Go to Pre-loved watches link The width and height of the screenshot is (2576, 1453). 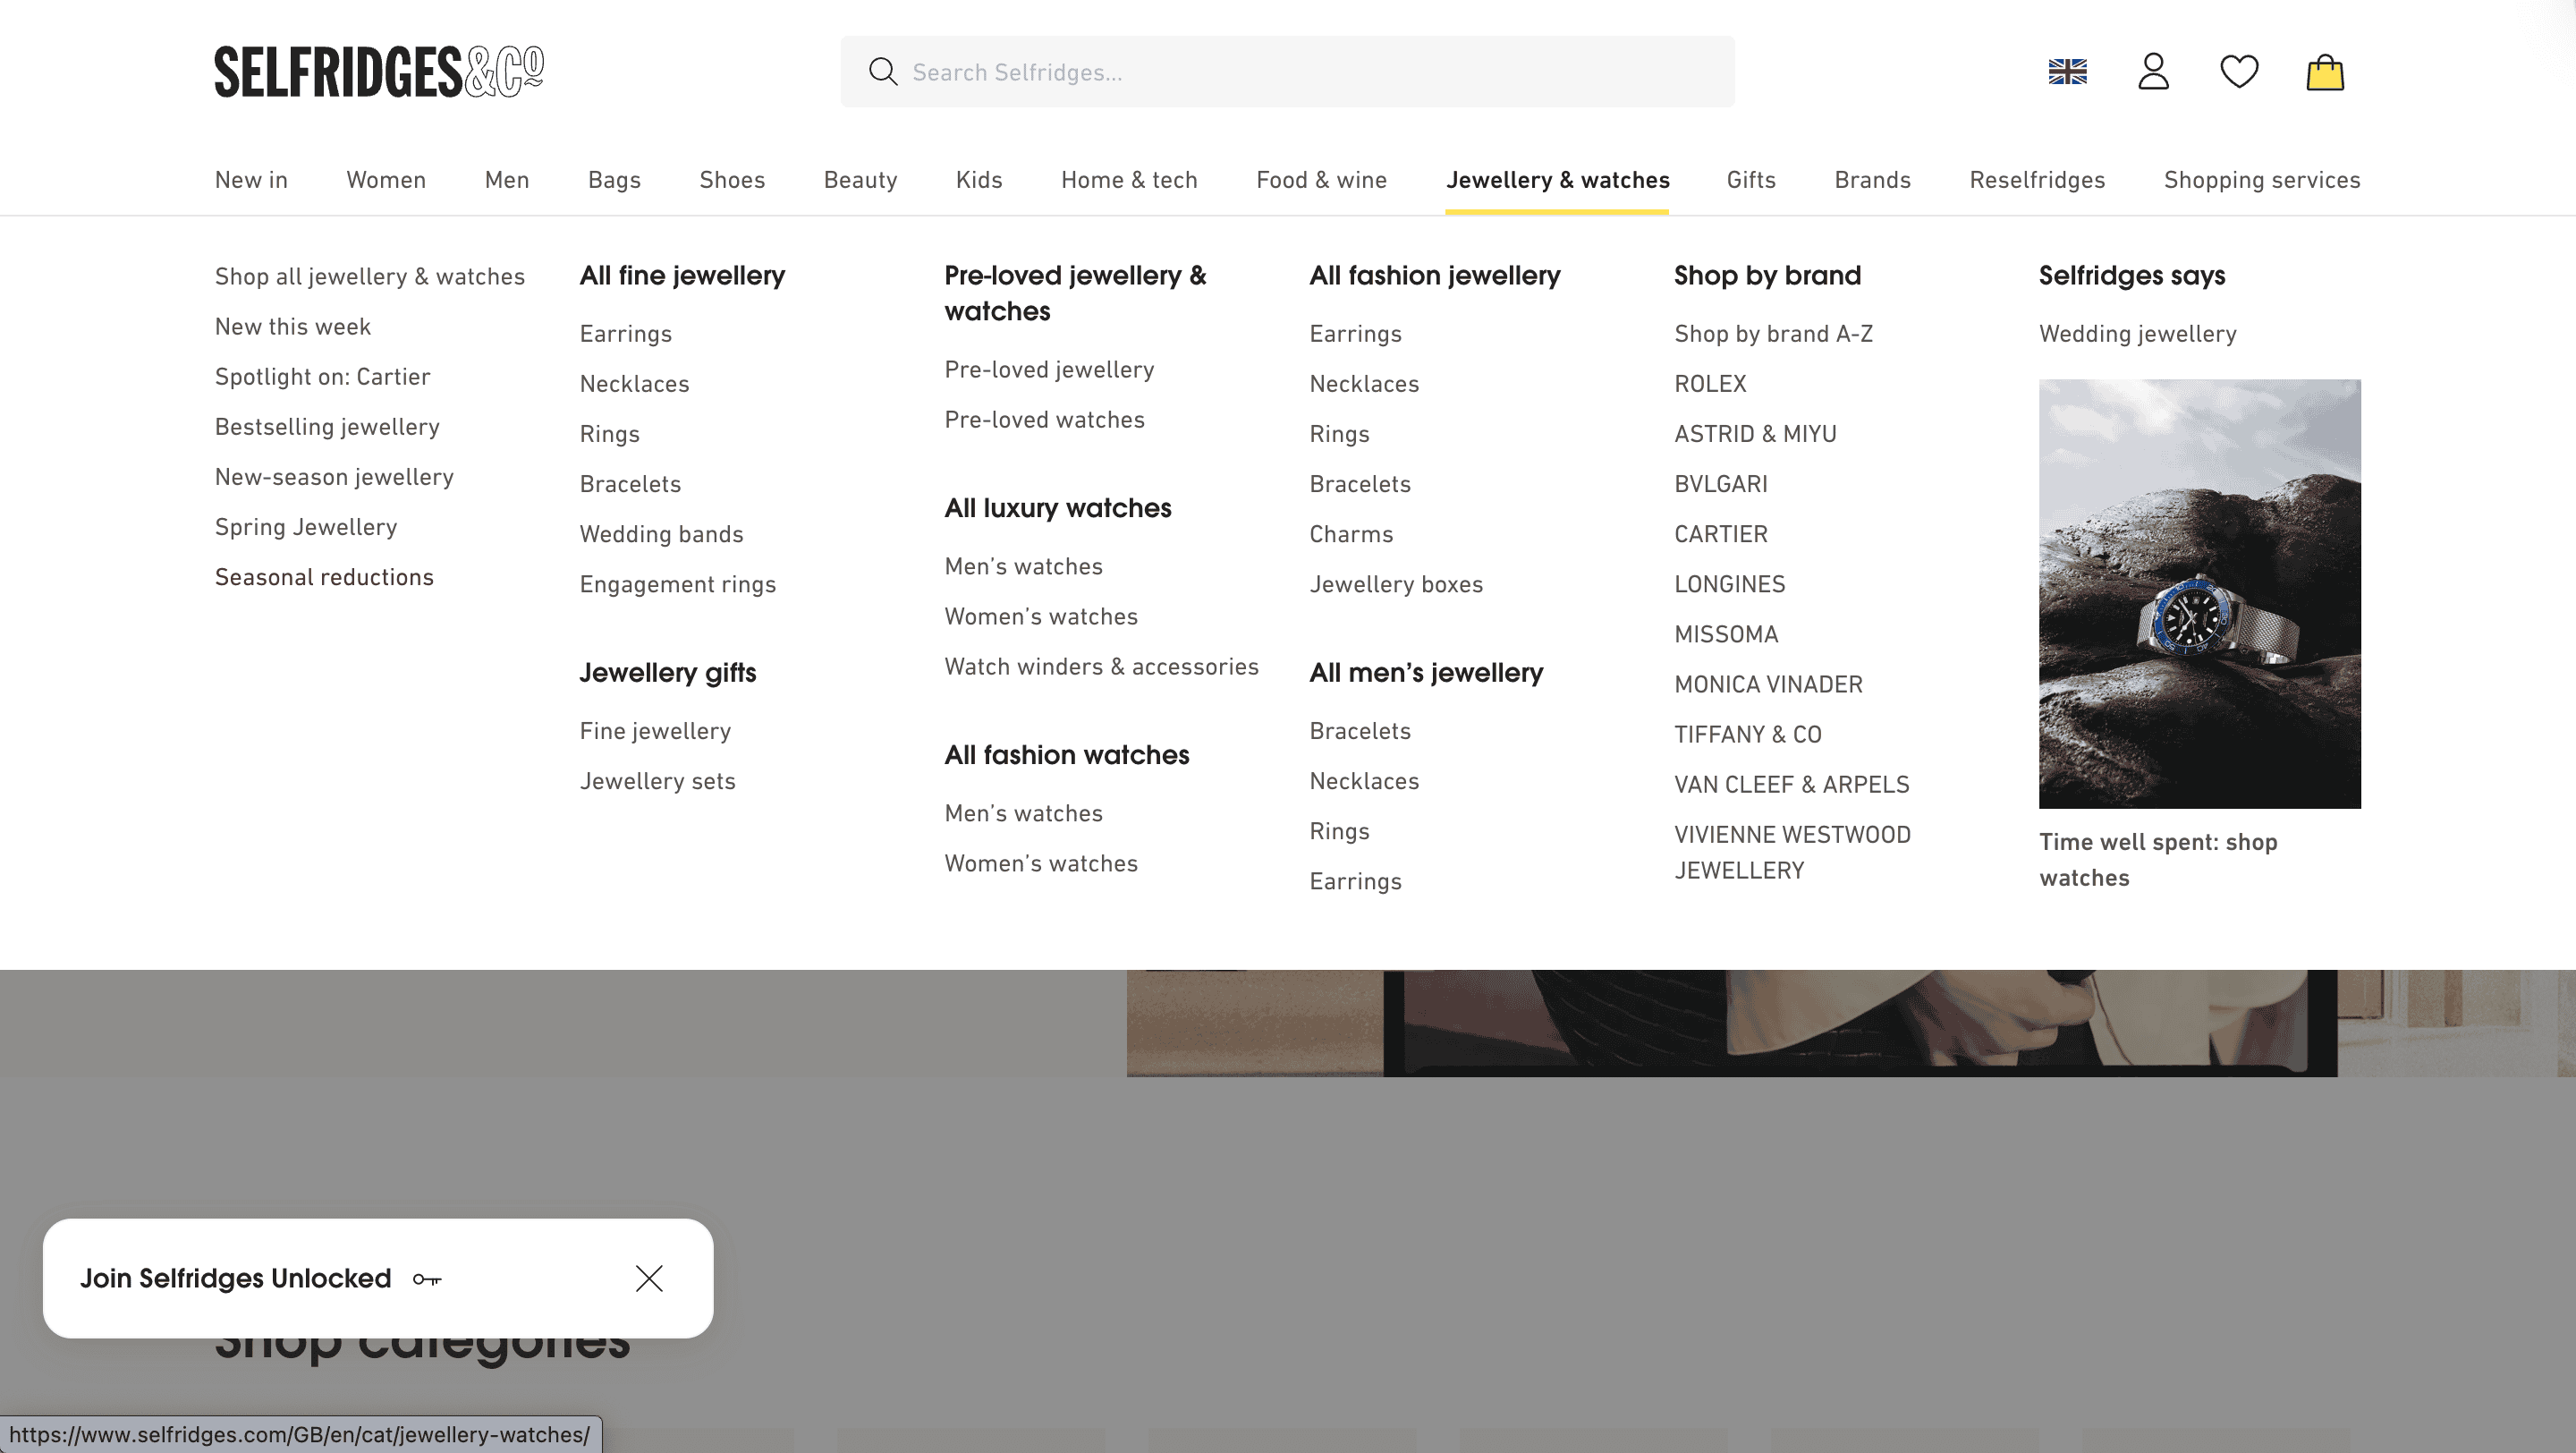[x=1044, y=420]
